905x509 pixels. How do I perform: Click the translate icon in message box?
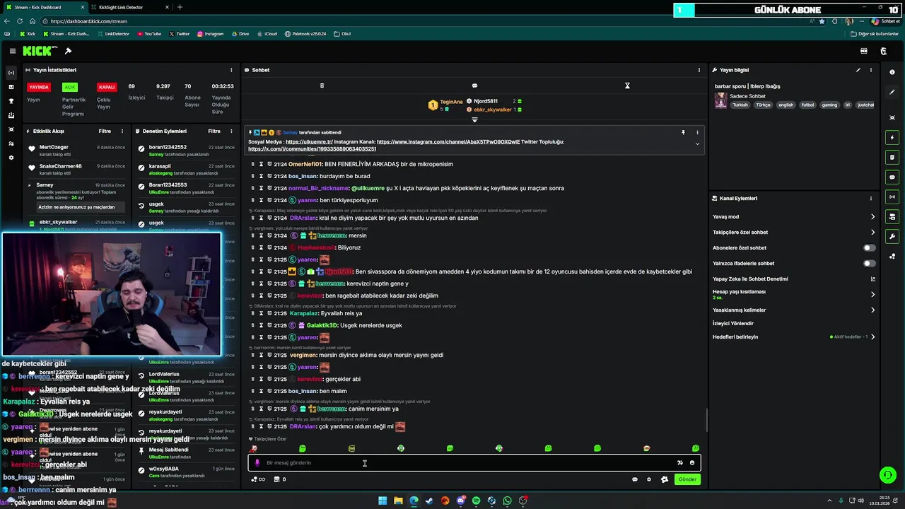click(x=679, y=463)
